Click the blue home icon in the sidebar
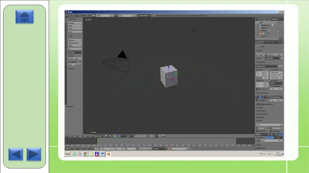 pyautogui.click(x=25, y=16)
